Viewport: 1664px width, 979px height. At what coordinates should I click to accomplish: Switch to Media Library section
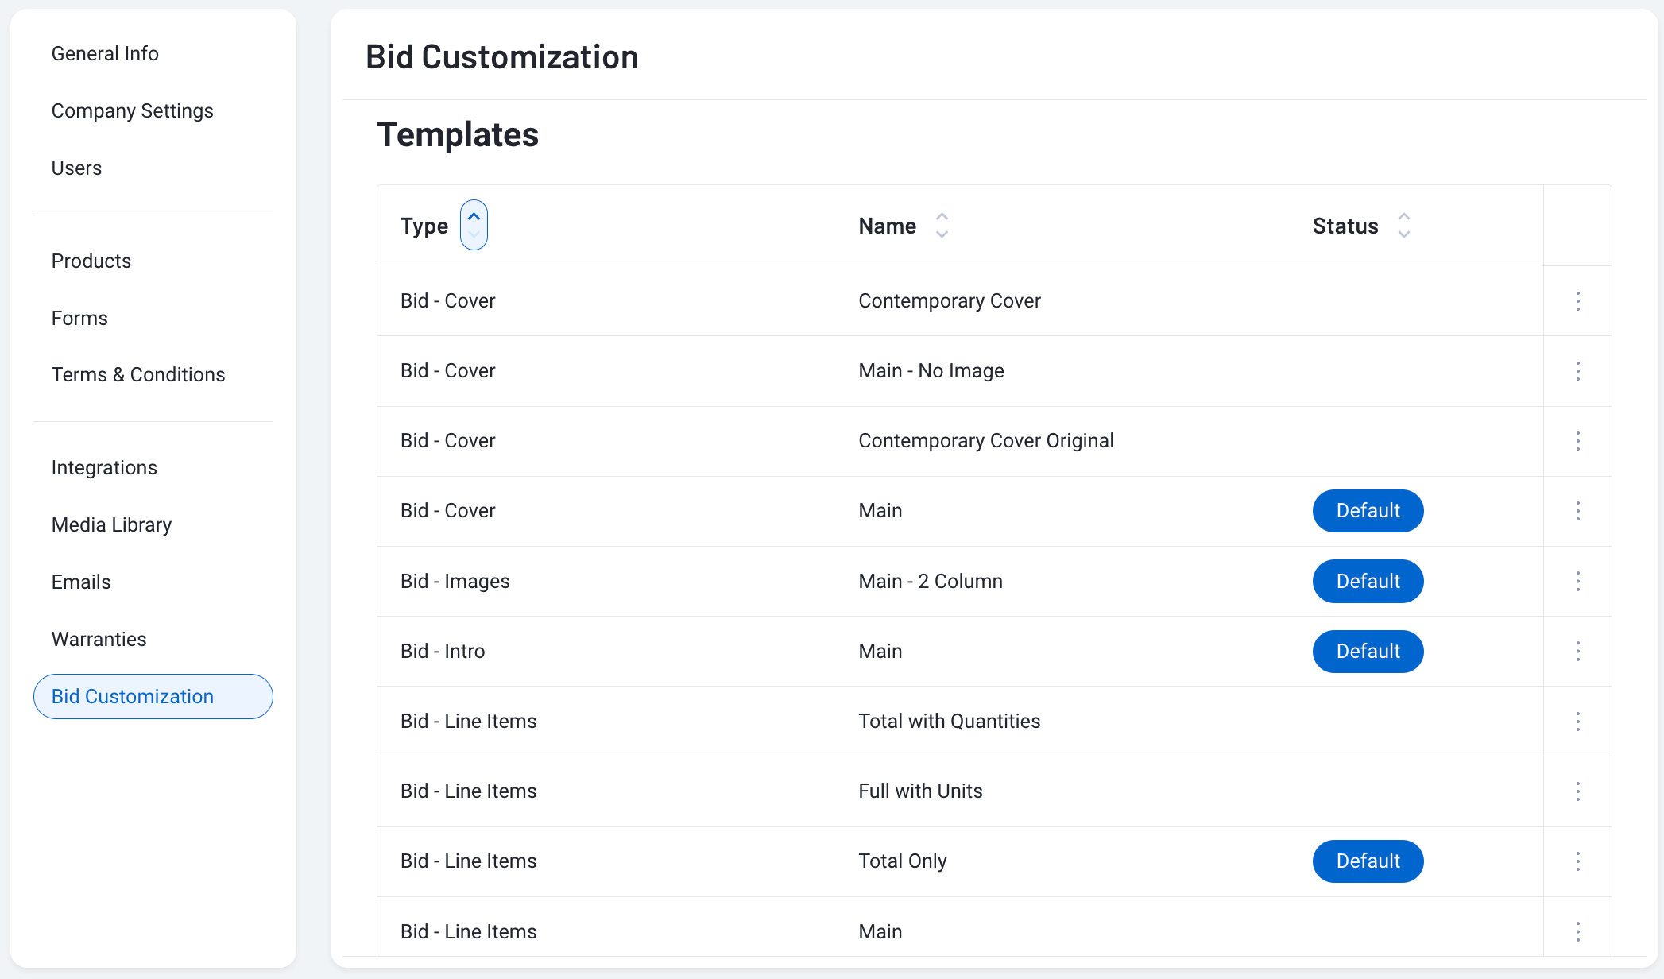coord(111,524)
